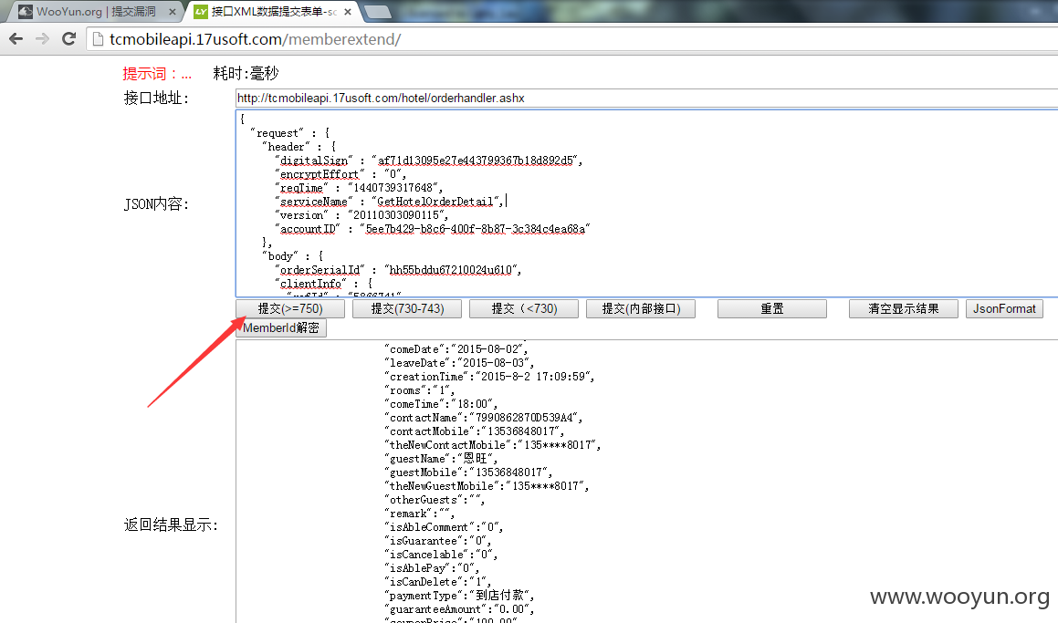
Task: Click the rooms result line
Action: point(420,390)
